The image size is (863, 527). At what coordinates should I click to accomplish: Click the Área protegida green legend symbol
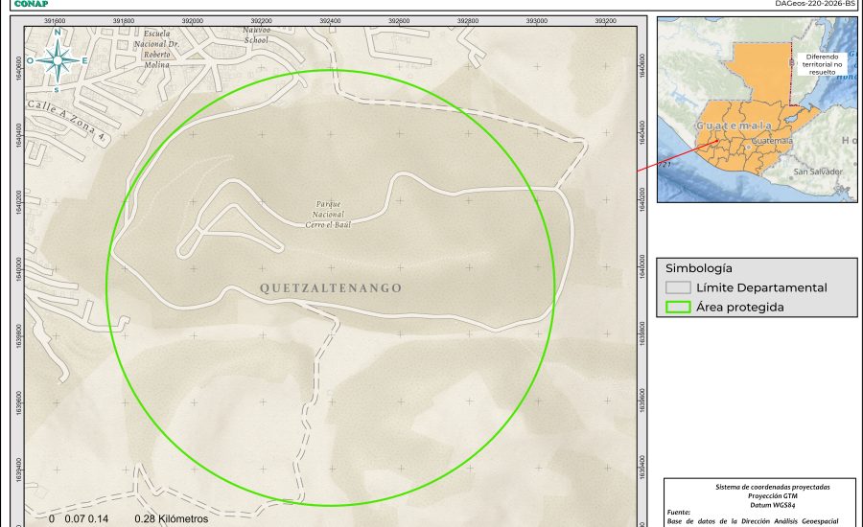coord(678,308)
